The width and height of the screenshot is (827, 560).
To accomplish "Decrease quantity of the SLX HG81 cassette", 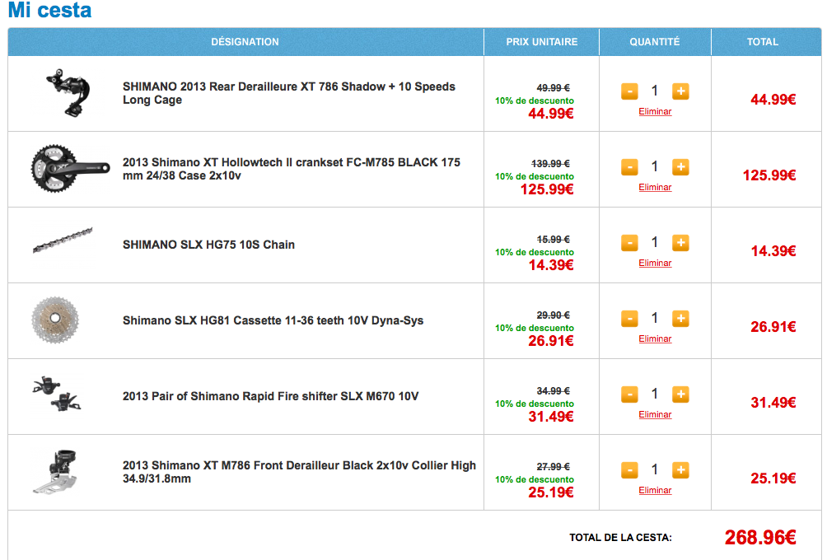I will (629, 319).
